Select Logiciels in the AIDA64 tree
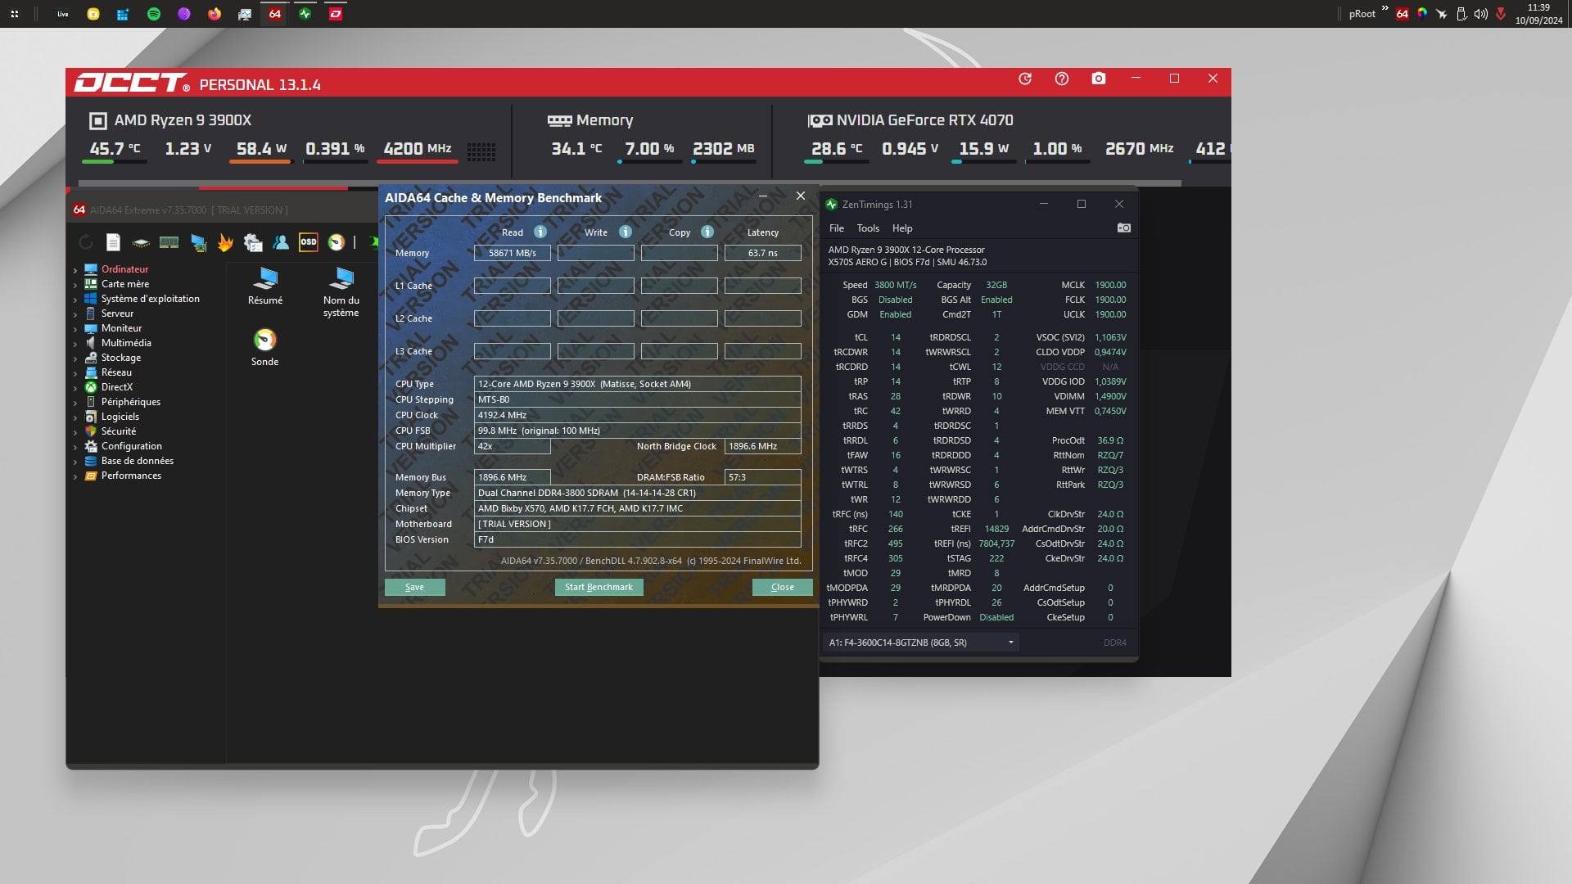1572x884 pixels. [x=120, y=417]
